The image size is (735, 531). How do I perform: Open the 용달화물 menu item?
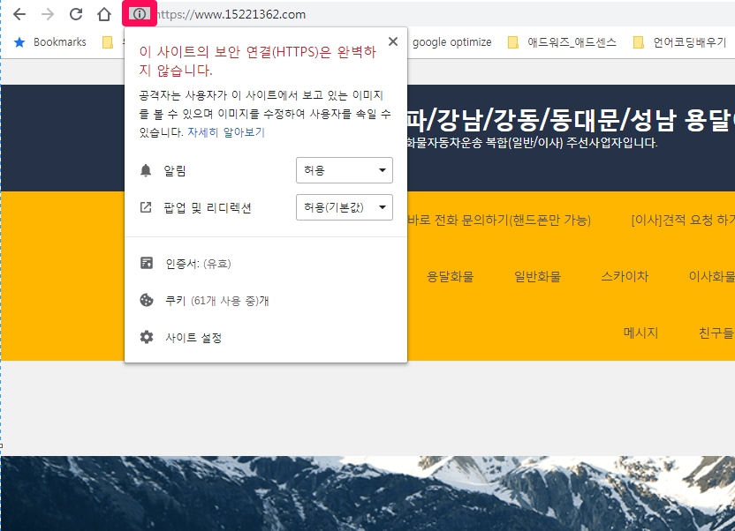coord(450,276)
